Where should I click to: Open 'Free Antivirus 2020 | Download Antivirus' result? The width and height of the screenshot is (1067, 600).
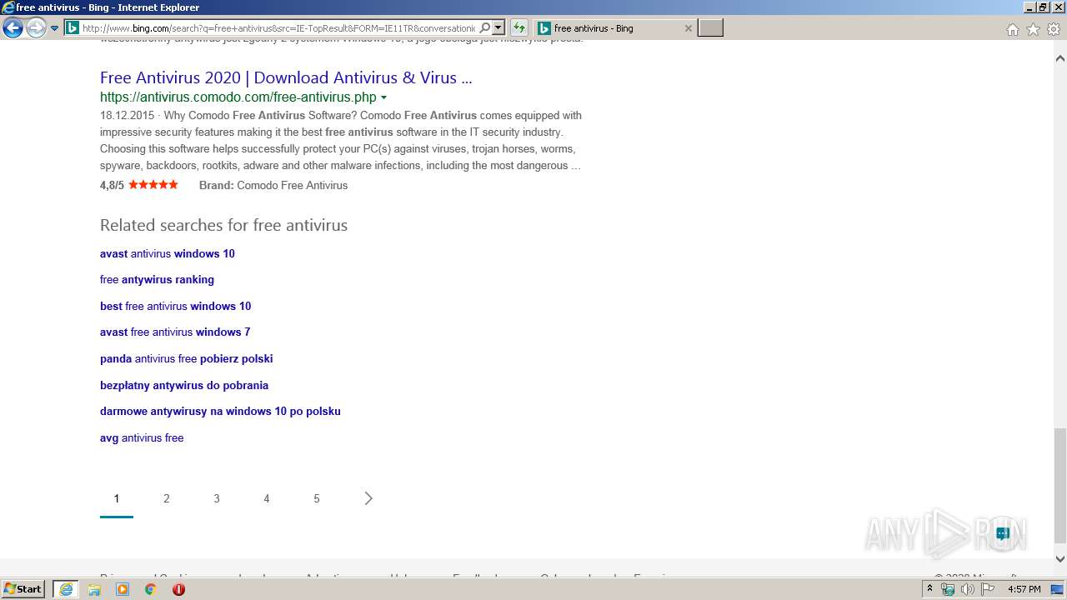pos(286,77)
